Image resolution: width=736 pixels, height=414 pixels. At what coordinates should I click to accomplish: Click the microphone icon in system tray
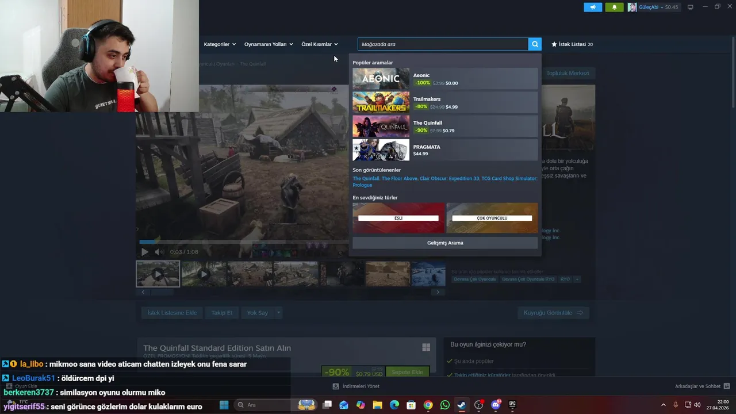pos(676,405)
